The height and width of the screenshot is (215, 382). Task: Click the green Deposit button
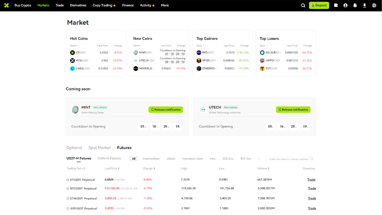click(319, 5)
